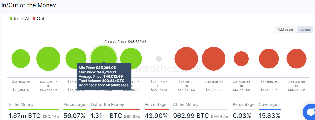
Task: Select red bubble for $54,001.96 to $55,452.95
Action: coord(297,59)
